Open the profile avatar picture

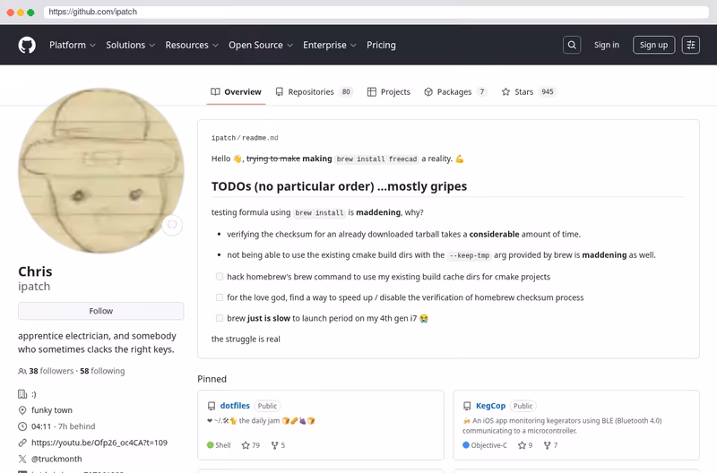pos(101,171)
